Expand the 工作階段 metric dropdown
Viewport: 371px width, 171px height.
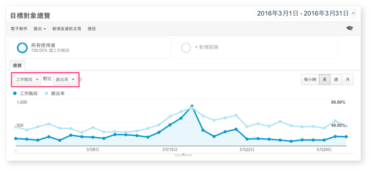point(27,79)
